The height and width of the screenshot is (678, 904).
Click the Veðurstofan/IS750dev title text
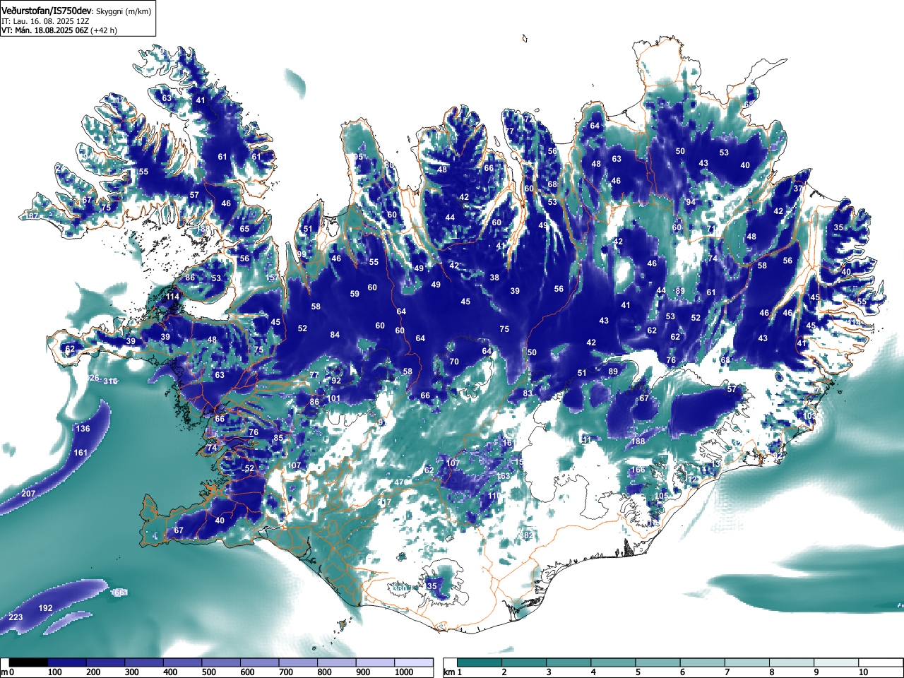coord(47,10)
